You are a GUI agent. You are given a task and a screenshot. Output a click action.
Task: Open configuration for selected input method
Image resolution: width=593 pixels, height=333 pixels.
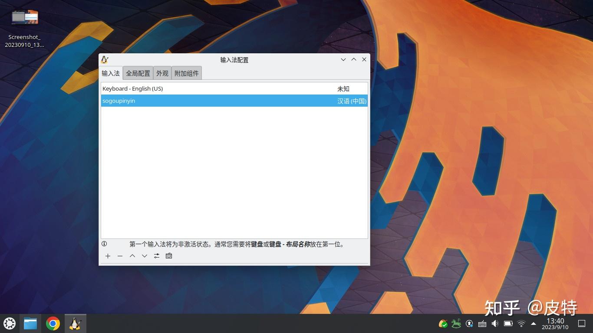157,256
